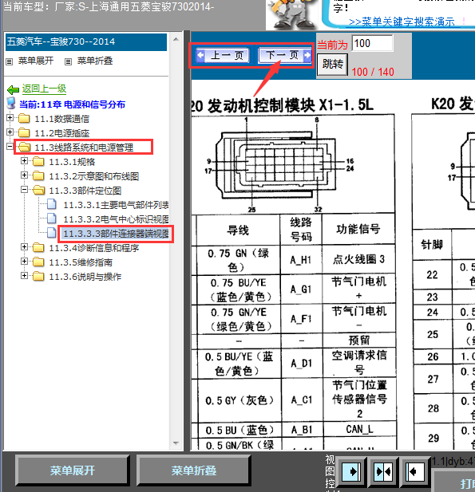This screenshot has height=492, width=475.
Task: Open 11.3.3.1主要电气部件列表 tree item
Action: pyautogui.click(x=116, y=205)
